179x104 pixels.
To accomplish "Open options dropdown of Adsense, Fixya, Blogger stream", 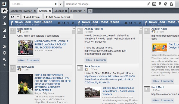I will click(x=68, y=23).
